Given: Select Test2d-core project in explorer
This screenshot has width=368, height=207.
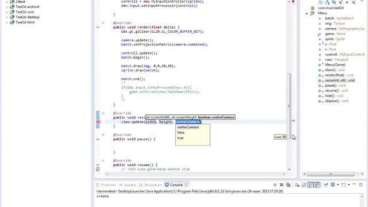Looking at the screenshot, I should [x=25, y=12].
